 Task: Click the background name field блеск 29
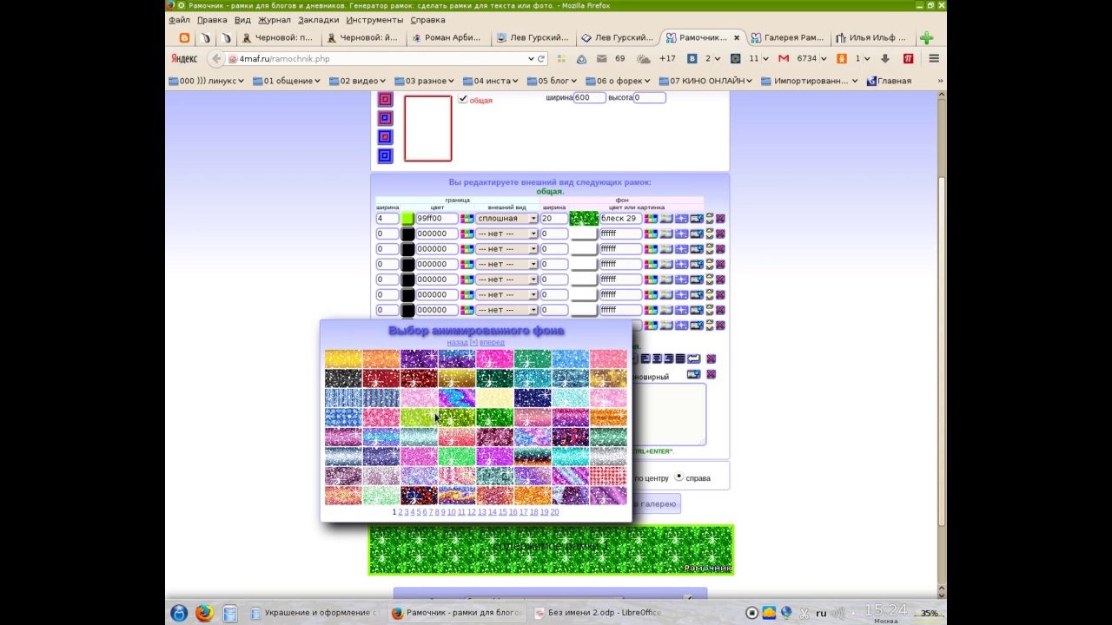[620, 219]
